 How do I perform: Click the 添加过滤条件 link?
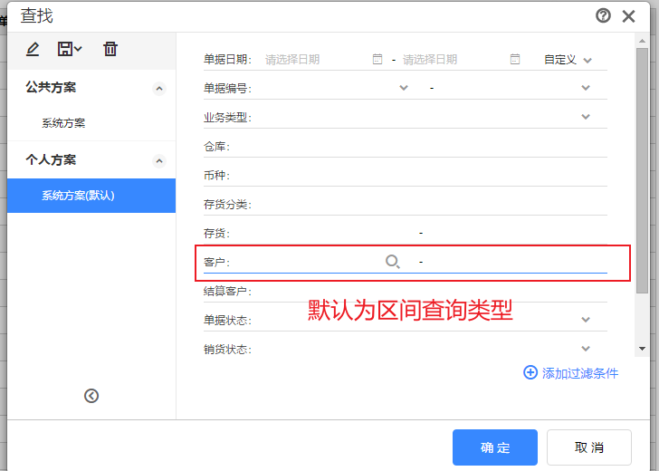(x=580, y=373)
